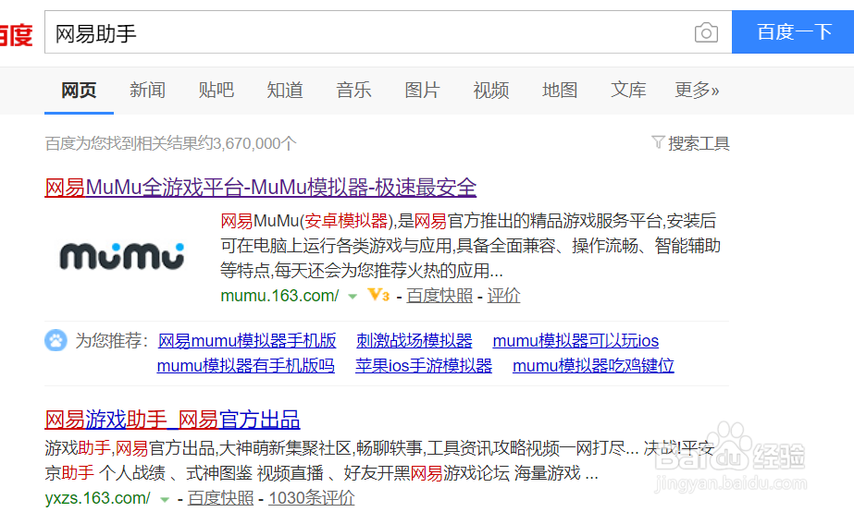Click 评价 link of MuMu result

coord(503,296)
